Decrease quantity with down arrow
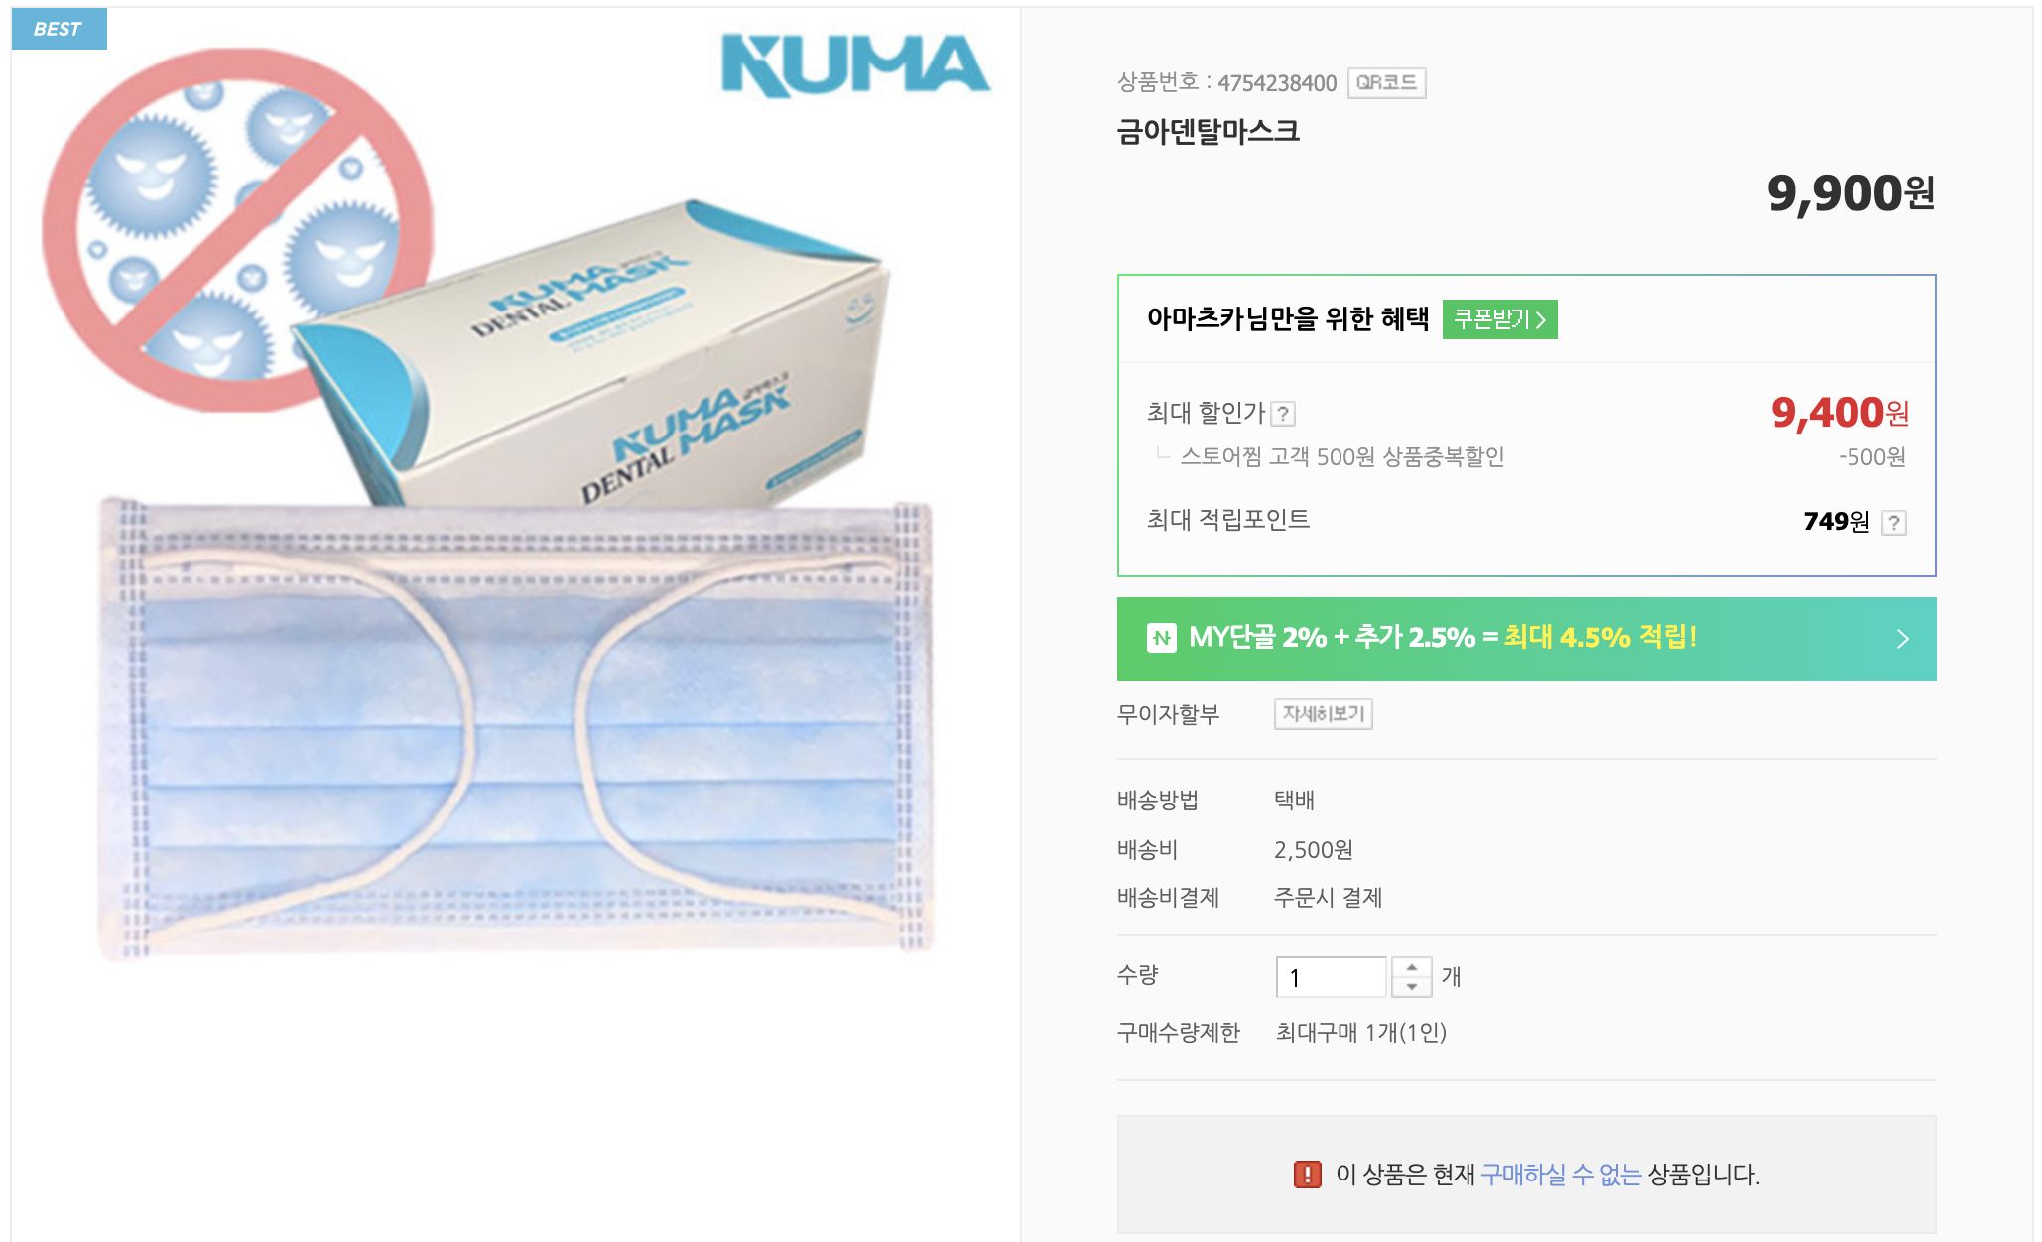2042x1242 pixels. click(x=1411, y=987)
